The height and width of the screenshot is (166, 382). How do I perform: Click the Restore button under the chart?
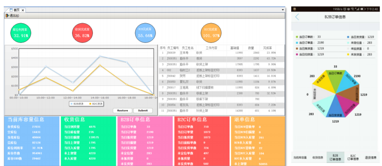122,110
